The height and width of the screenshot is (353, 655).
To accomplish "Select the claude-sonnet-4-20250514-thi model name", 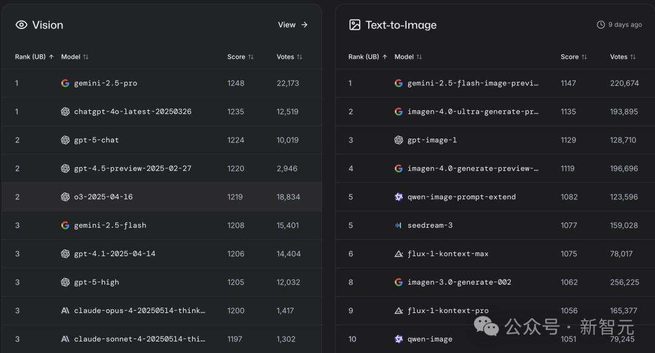I will (139, 339).
